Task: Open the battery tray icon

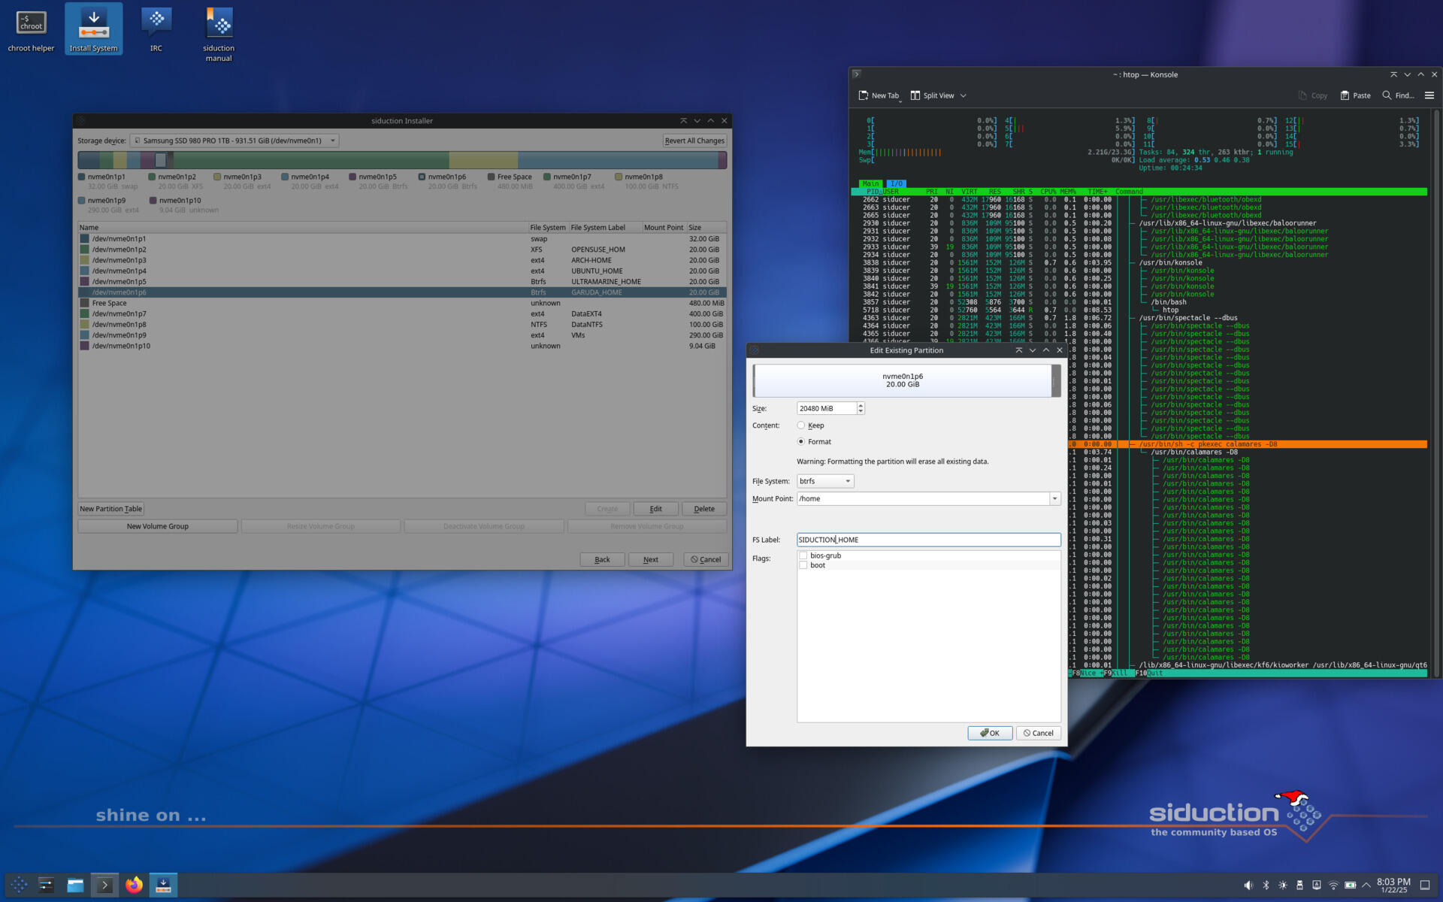Action: (x=1351, y=885)
